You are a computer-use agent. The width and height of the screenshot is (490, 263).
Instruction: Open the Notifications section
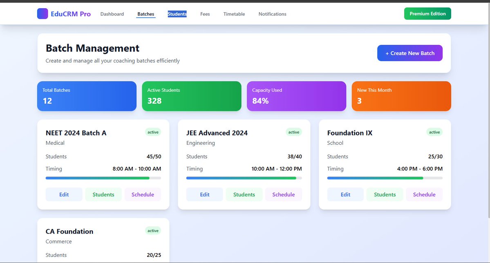272,14
